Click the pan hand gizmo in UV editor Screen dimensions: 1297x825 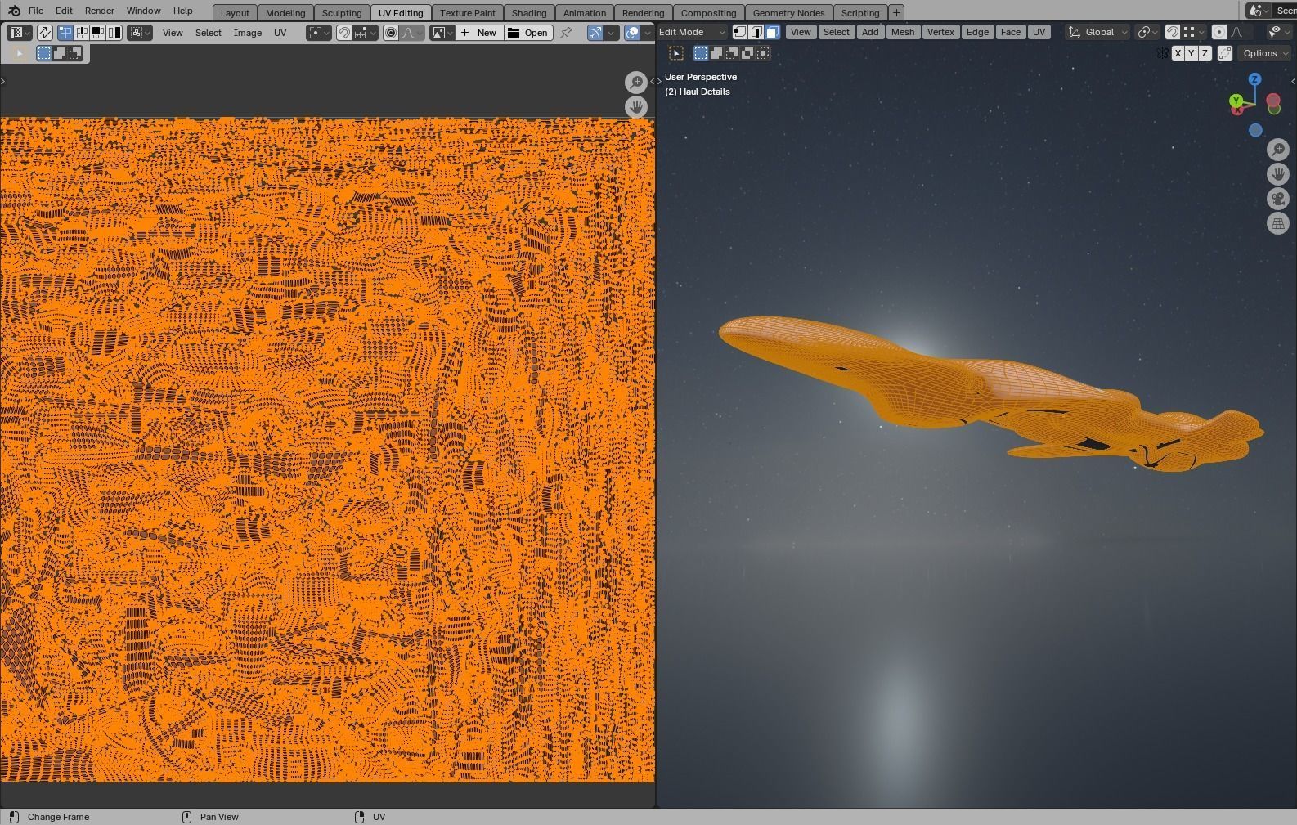click(635, 106)
